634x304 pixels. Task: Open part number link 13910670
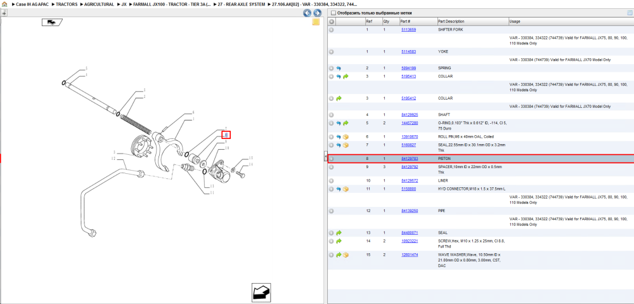click(410, 137)
